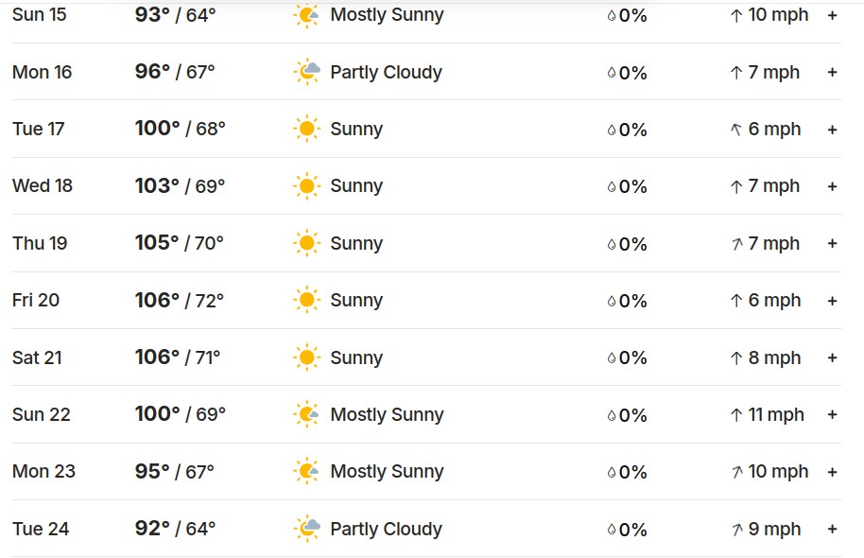Click the 106° / 71° temperature for Sat 21
Screen dimensions: 864x558
[178, 357]
